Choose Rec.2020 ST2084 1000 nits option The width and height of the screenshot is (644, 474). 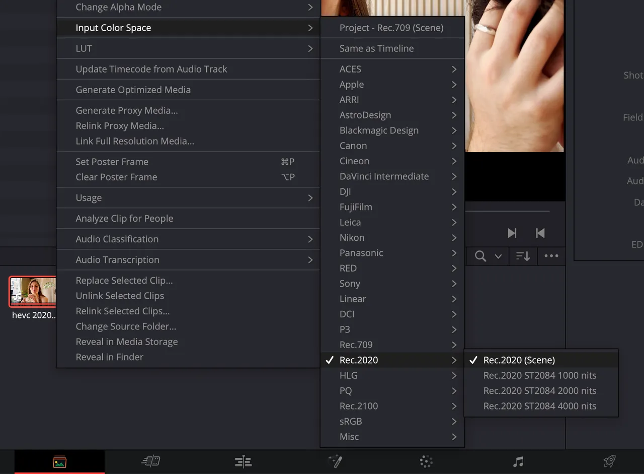539,375
